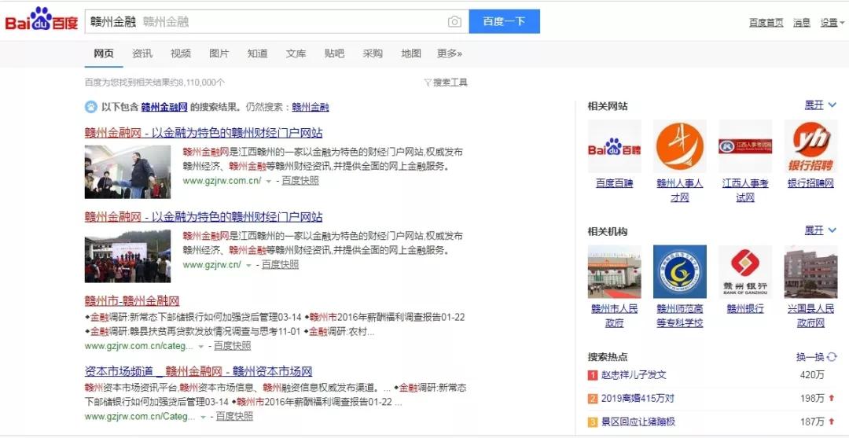This screenshot has width=849, height=438.
Task: Open 赣州银行 text link
Action: point(745,308)
